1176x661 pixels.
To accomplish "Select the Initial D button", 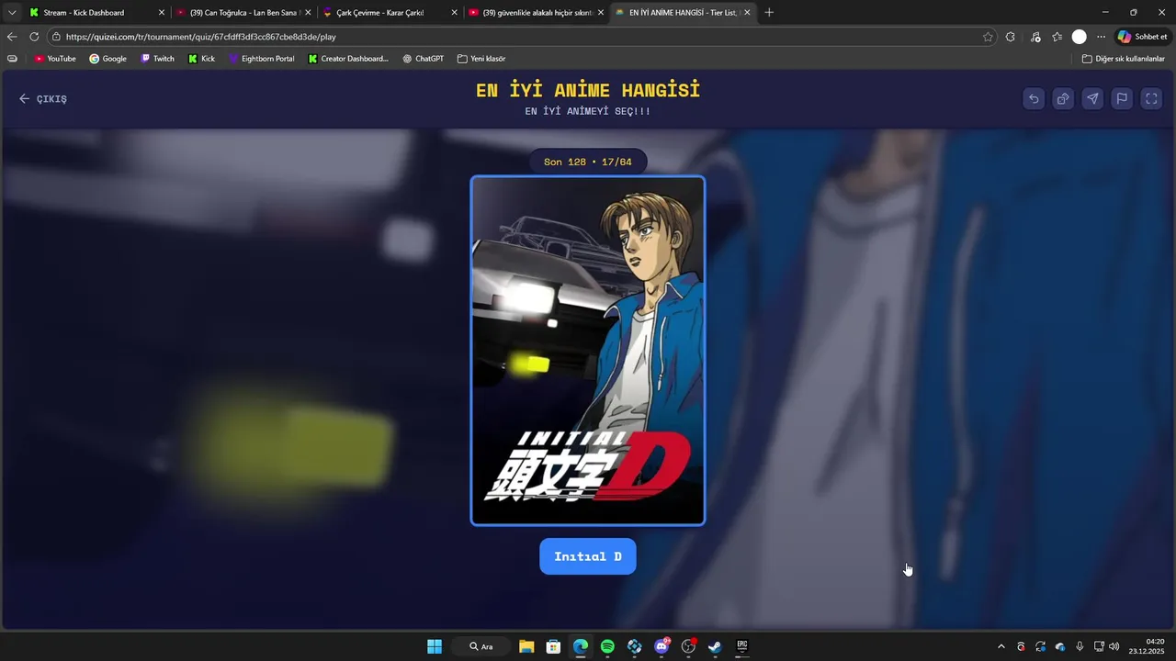I will point(588,556).
